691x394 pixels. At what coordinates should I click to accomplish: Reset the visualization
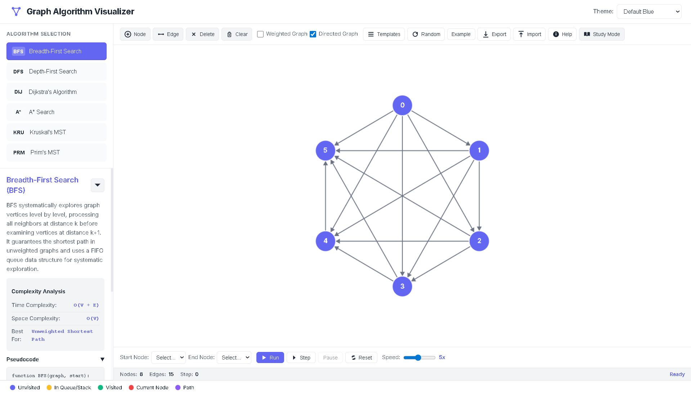pyautogui.click(x=361, y=357)
